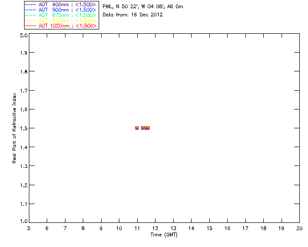This screenshot has height=247, width=308.
Task: Click the AOT 500nm blue legend entry
Action: point(61,10)
